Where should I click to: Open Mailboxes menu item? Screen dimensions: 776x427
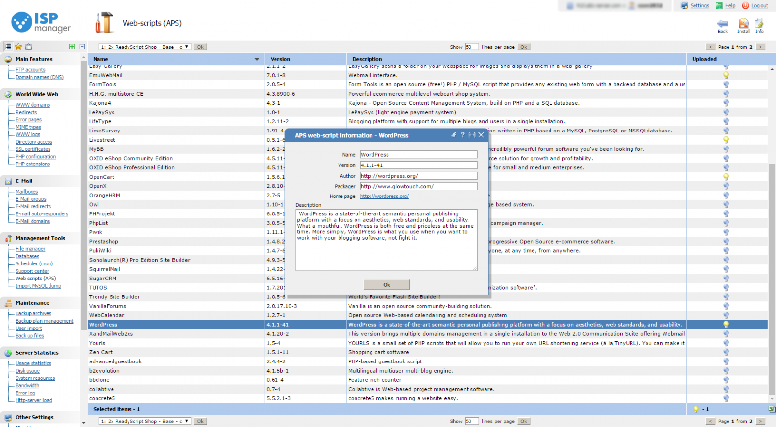tap(27, 192)
